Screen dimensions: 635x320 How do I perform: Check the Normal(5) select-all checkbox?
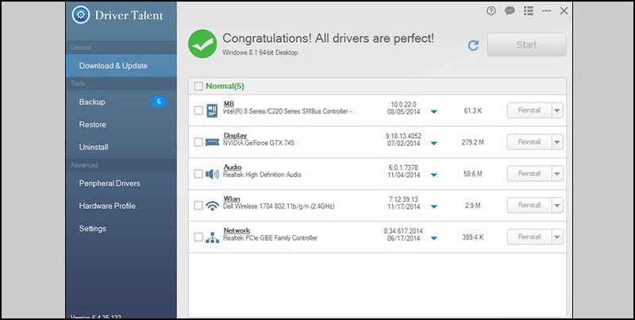198,87
